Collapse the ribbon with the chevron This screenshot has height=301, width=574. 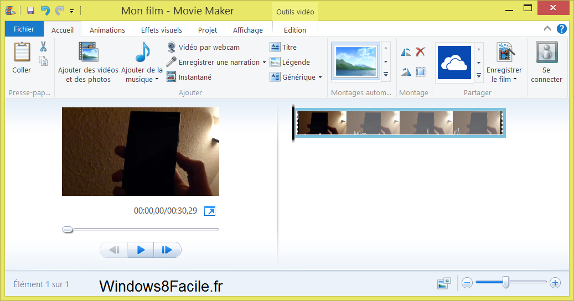tap(547, 29)
